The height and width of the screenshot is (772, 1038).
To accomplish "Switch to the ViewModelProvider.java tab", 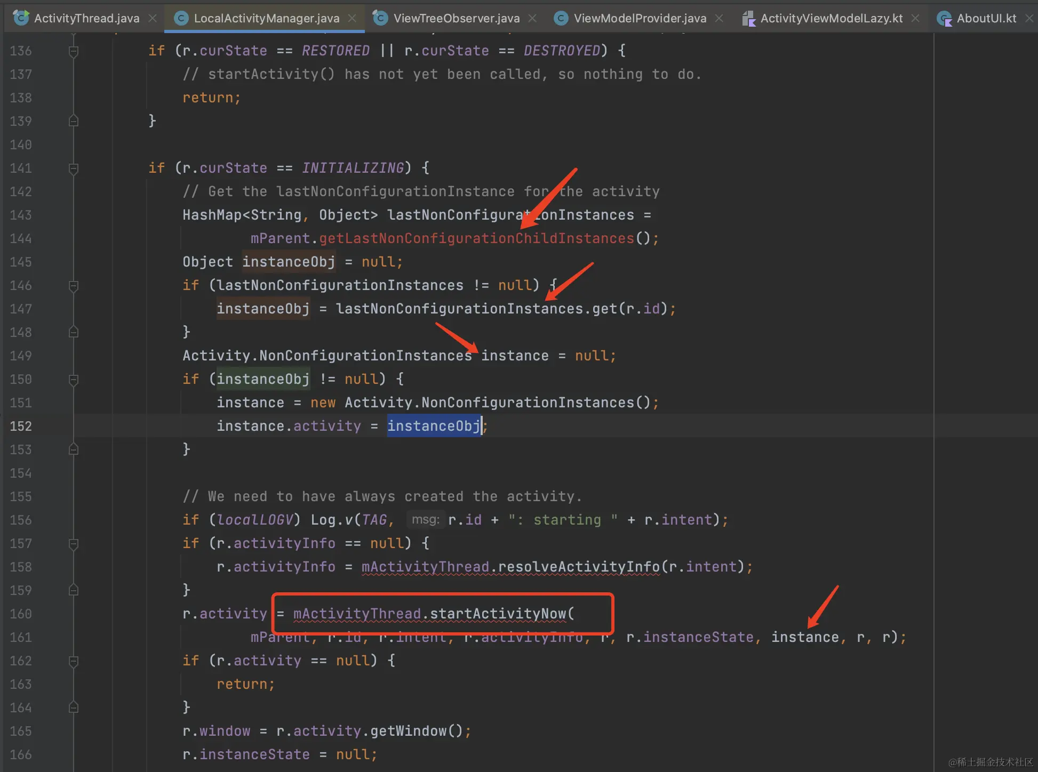I will coord(640,18).
